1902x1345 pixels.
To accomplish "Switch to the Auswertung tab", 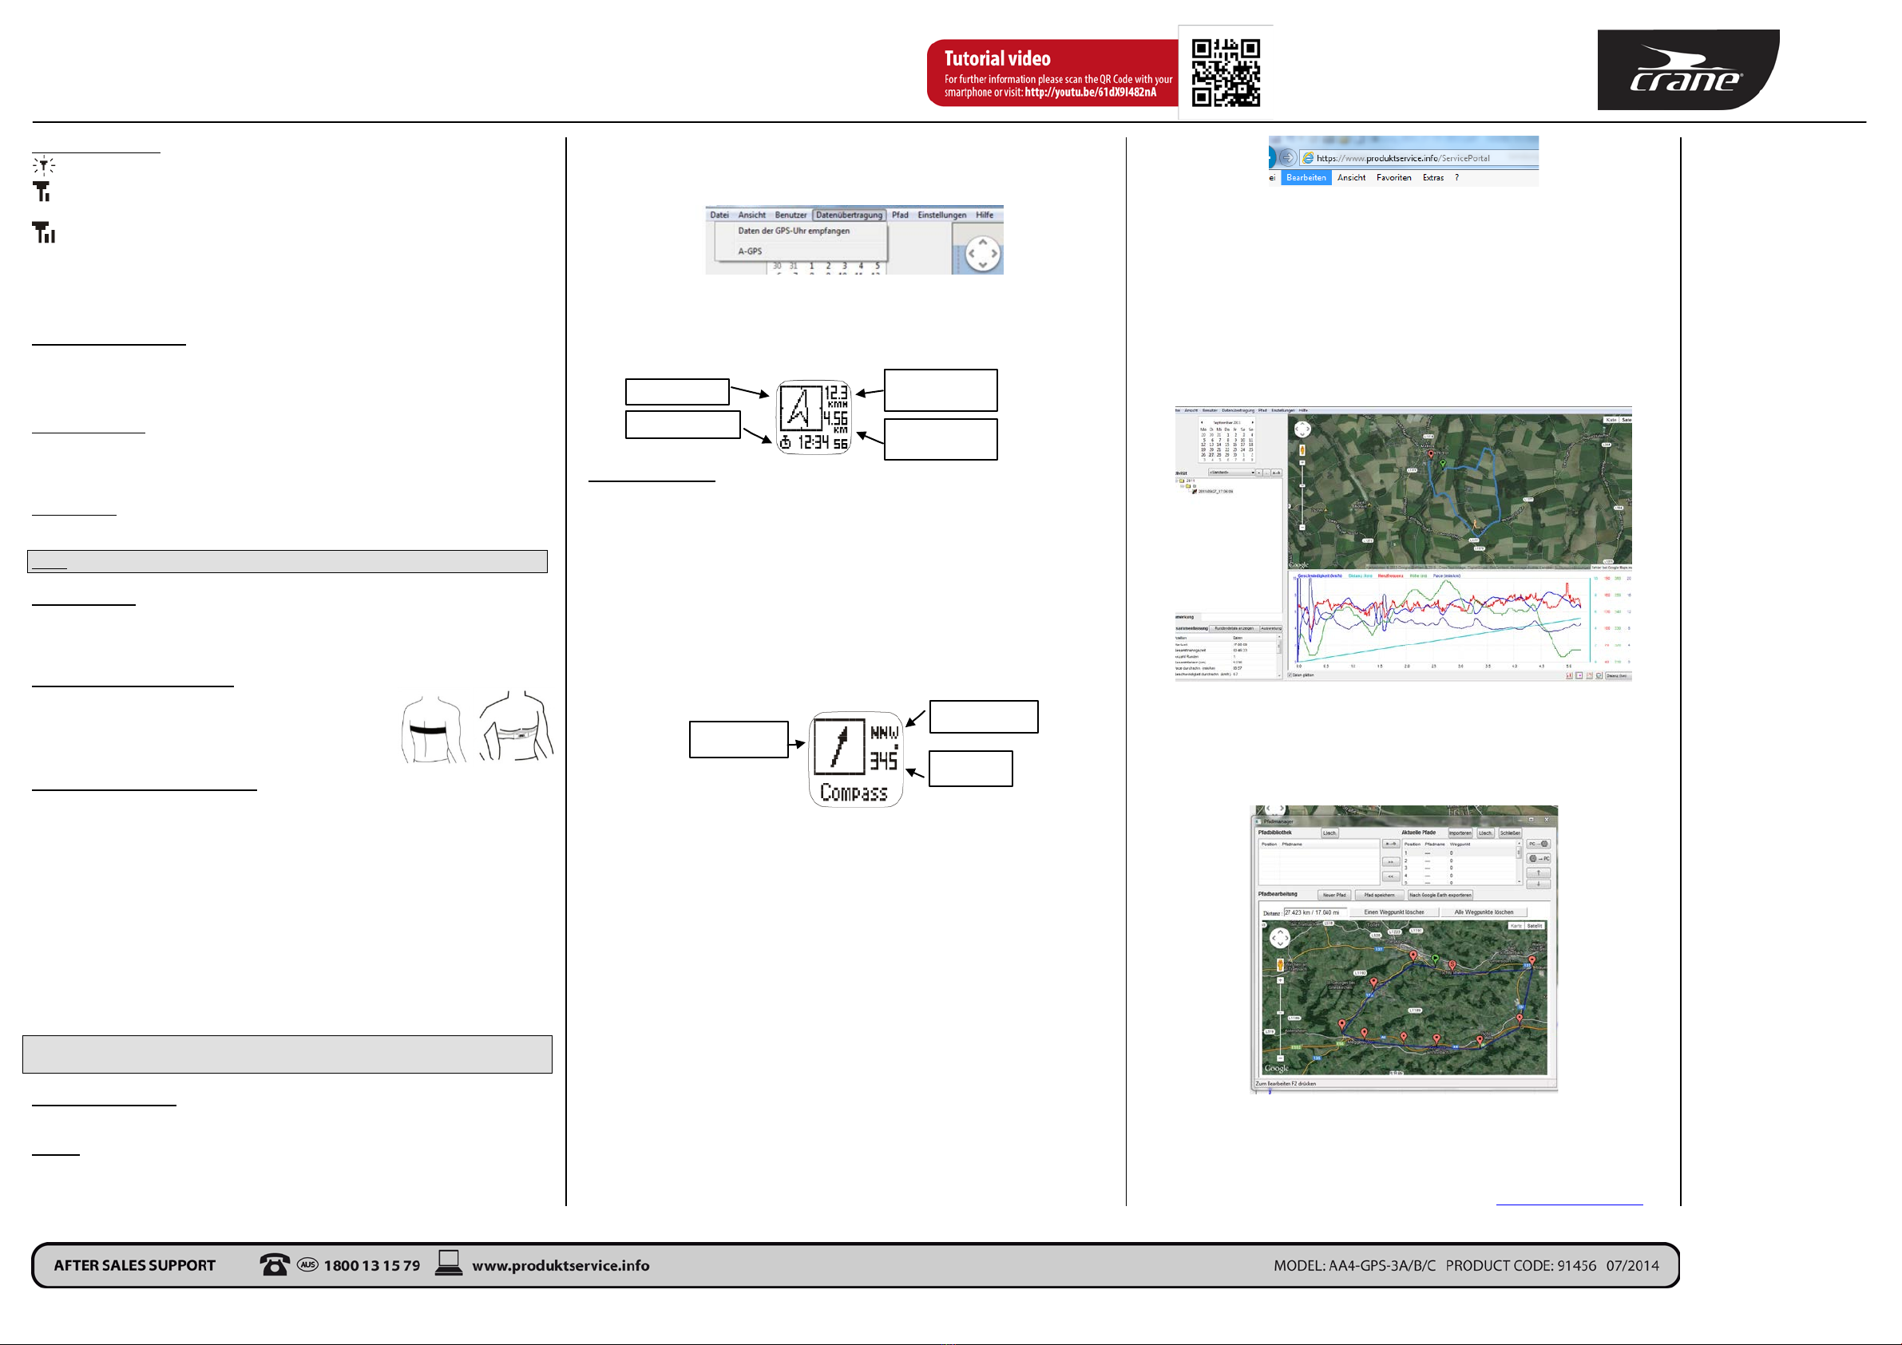I will [x=1271, y=629].
